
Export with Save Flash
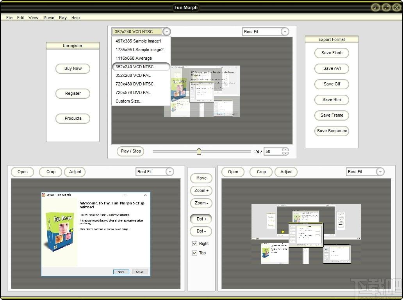click(332, 53)
